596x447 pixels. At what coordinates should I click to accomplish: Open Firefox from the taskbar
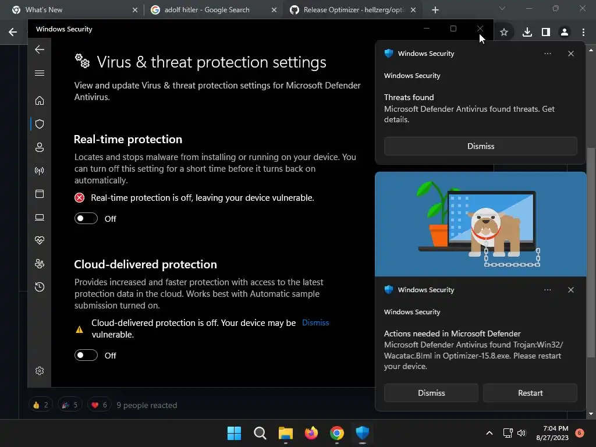(311, 433)
